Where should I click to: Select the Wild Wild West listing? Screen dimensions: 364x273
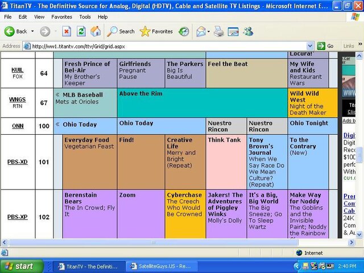pyautogui.click(x=312, y=102)
